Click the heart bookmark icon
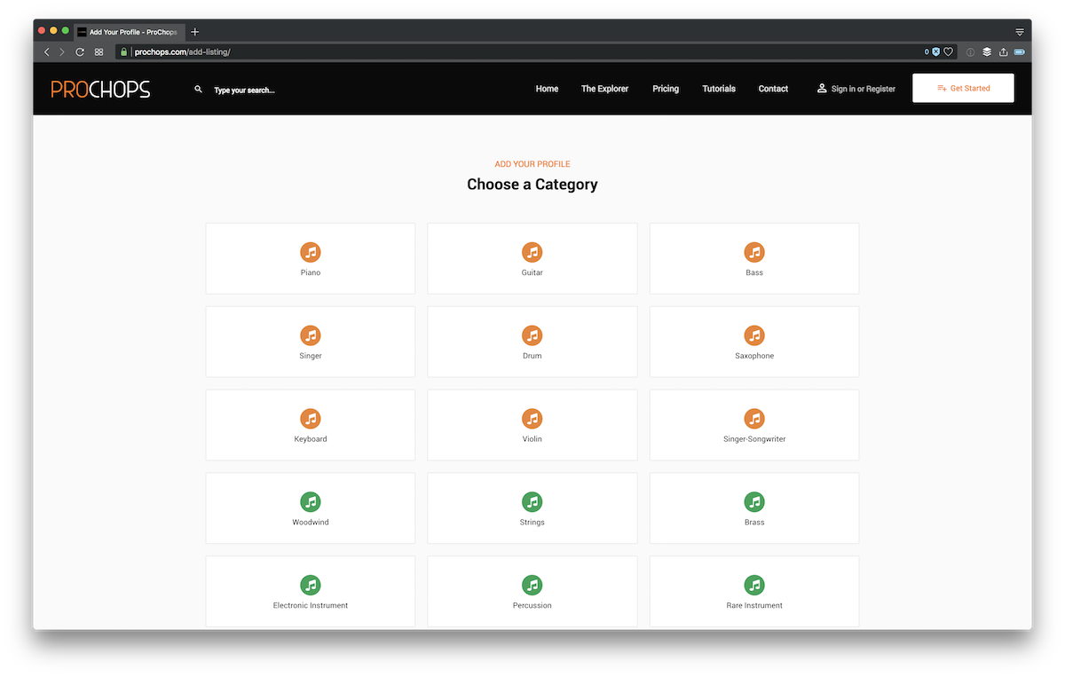1065x677 pixels. tap(948, 52)
